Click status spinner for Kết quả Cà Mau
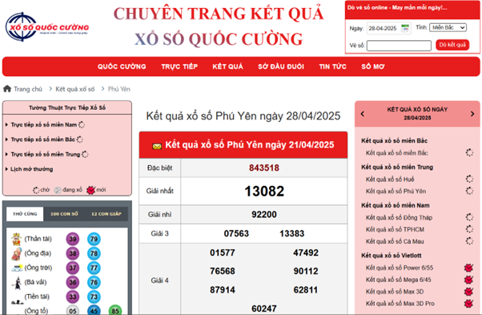Screen dimensions: 482x315 (469, 241)
